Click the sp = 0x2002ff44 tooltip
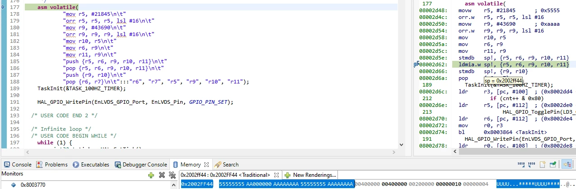Viewport: 576px width, 189px height. pyautogui.click(x=503, y=80)
